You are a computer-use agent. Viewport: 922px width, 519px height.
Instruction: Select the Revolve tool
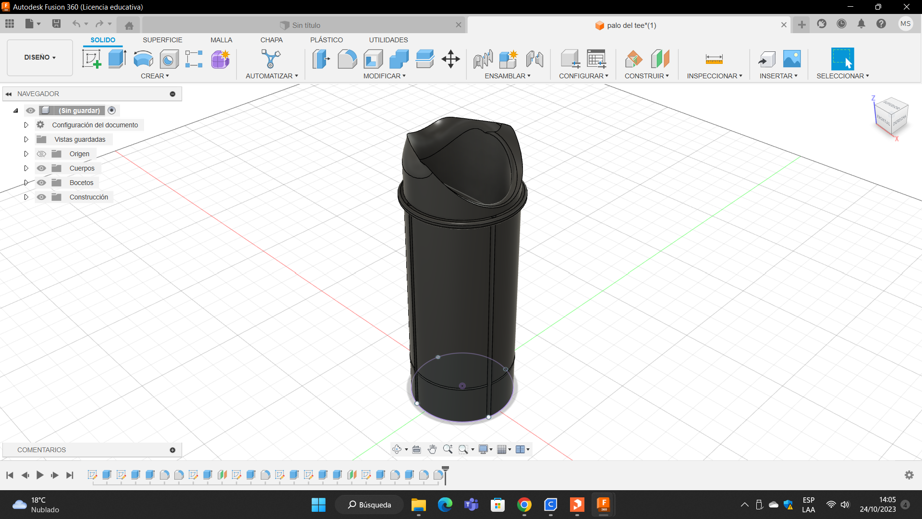coord(143,59)
